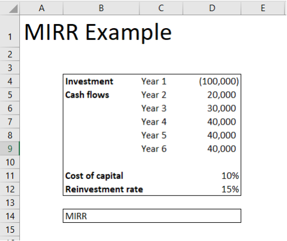Click the Reinvestment rate label
The width and height of the screenshot is (287, 241).
[x=104, y=190]
